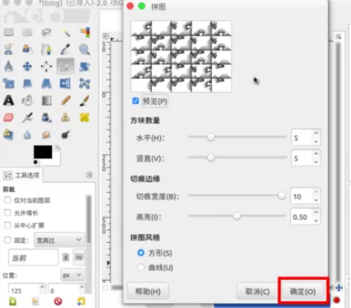The image size is (351, 308).
Task: Click the green save tool preset icon
Action: [13, 301]
